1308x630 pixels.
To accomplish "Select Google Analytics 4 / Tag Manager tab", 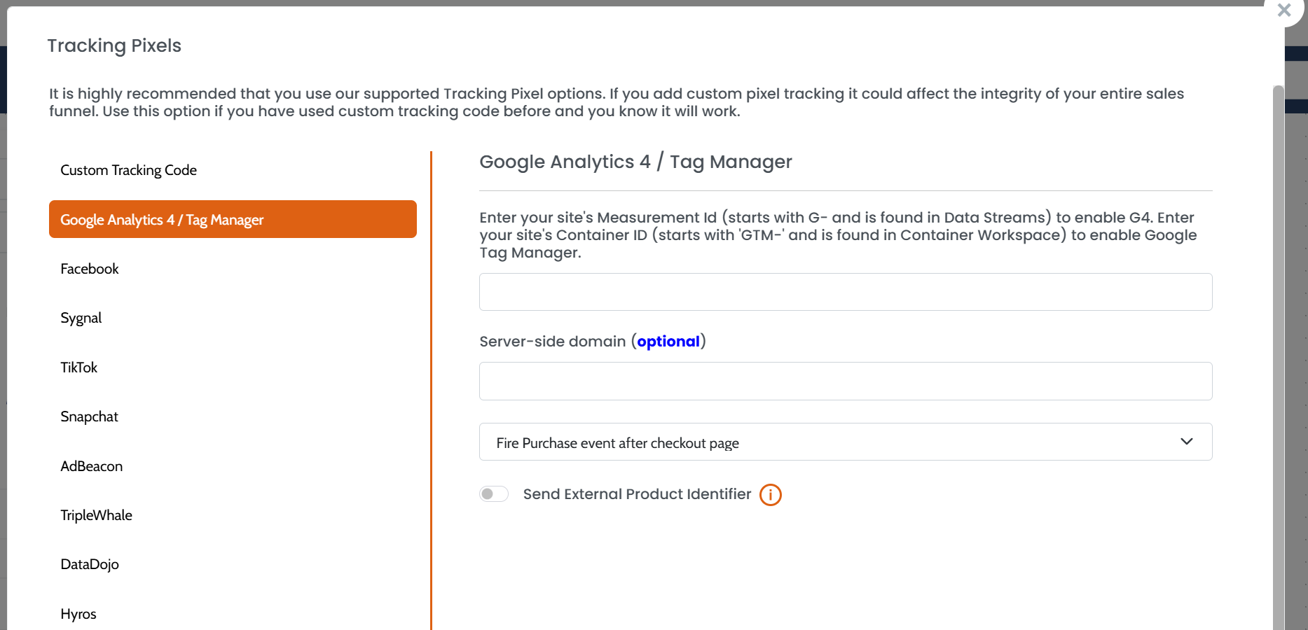I will click(x=232, y=220).
